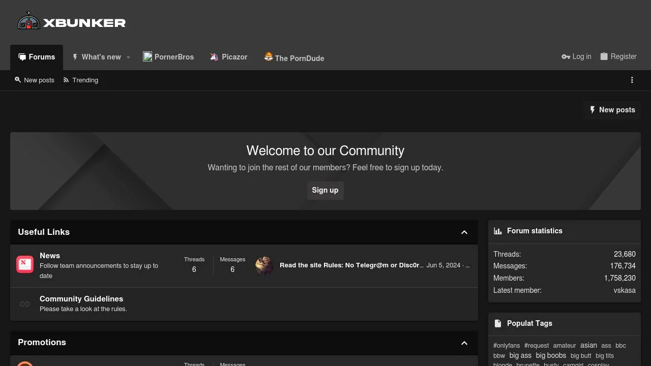Open the PornerBros partner icon
Viewport: 651px width, 366px height.
(x=147, y=56)
